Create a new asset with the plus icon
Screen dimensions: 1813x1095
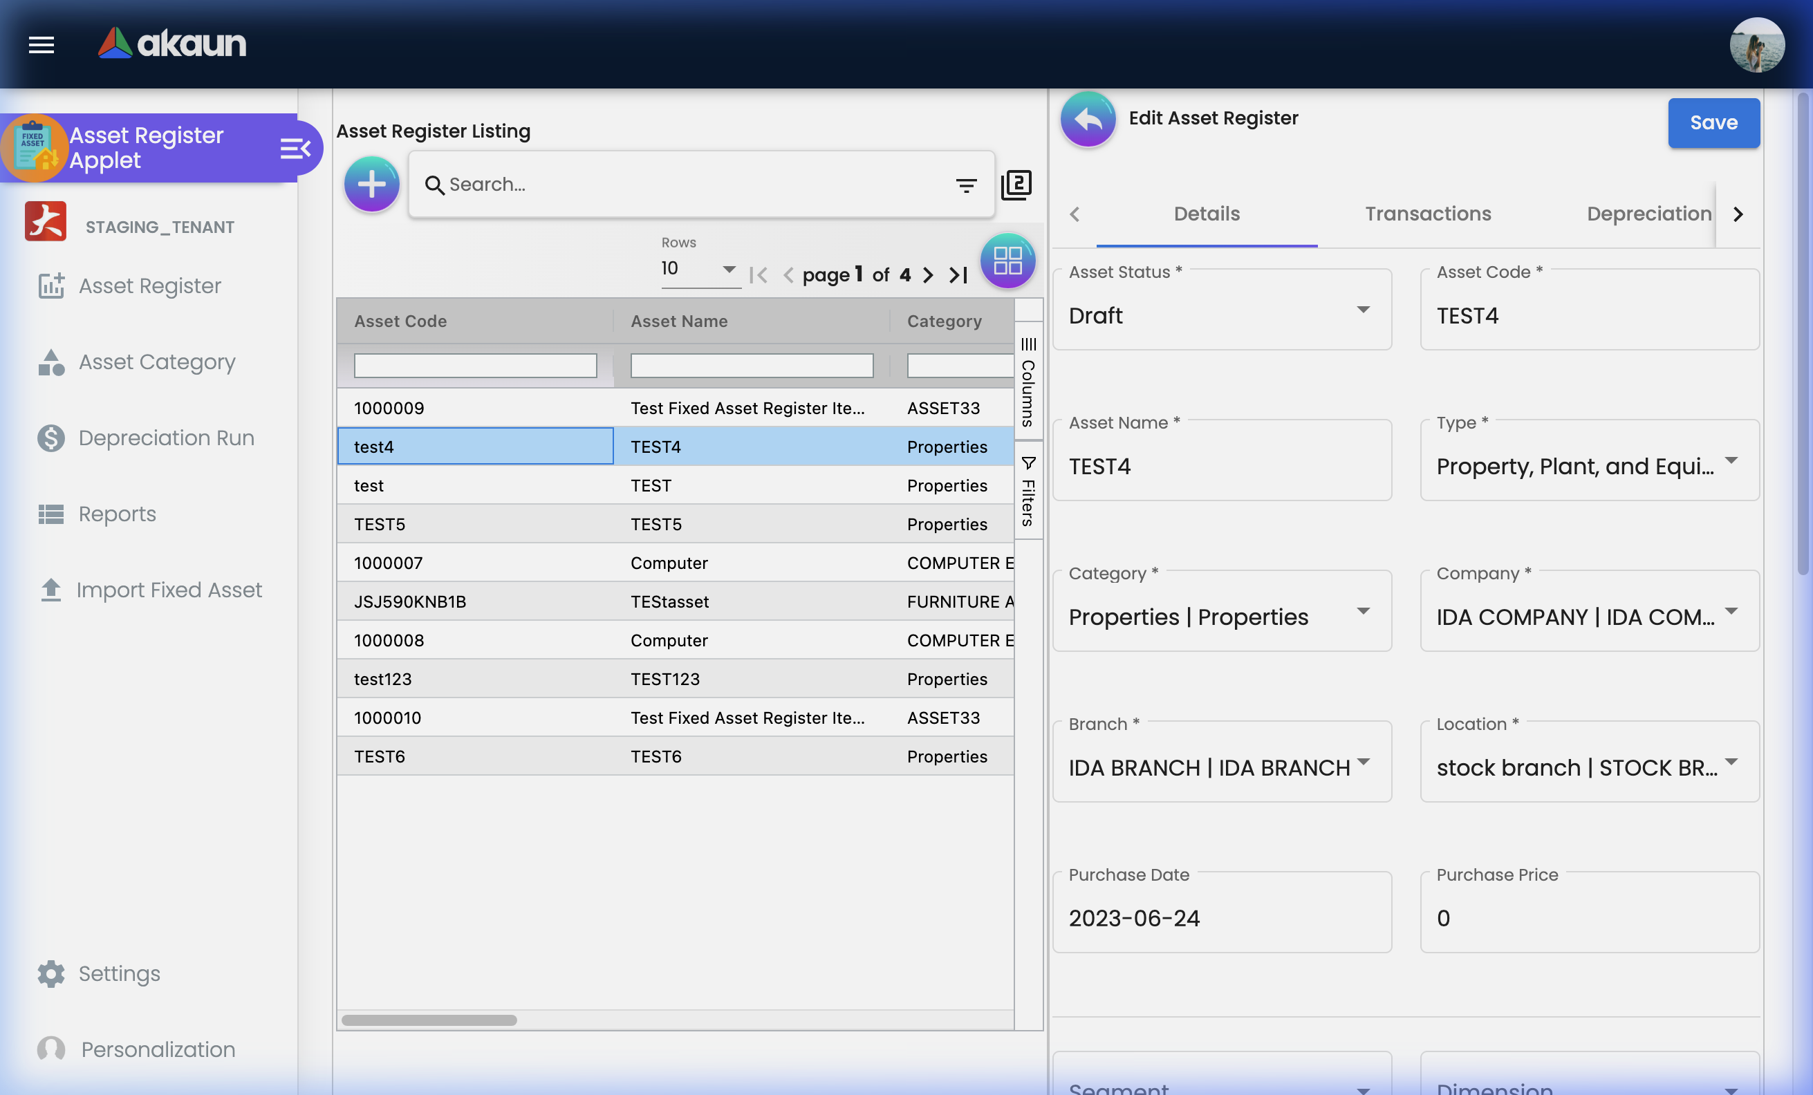pos(371,184)
